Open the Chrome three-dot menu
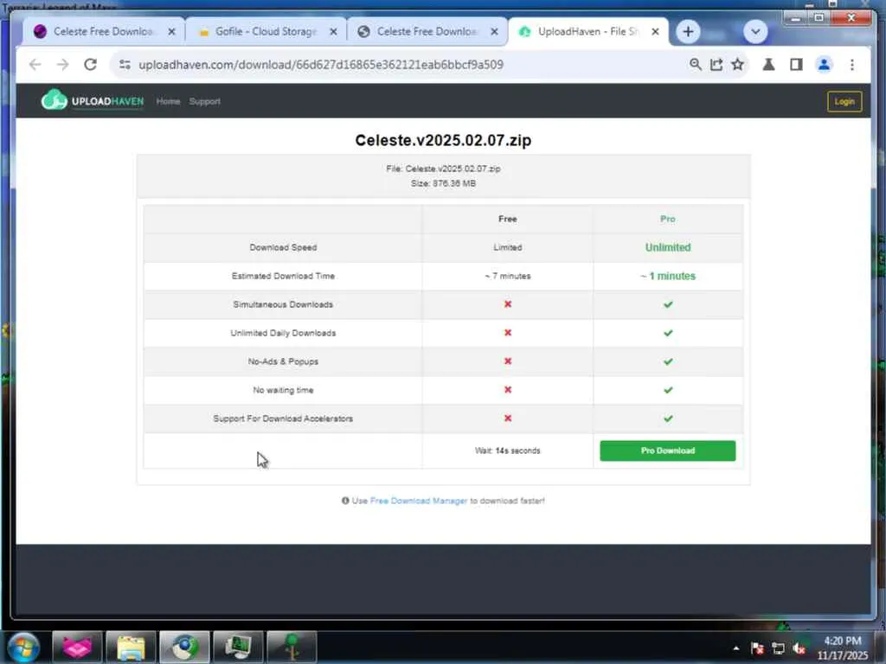This screenshot has width=886, height=664. 852,64
